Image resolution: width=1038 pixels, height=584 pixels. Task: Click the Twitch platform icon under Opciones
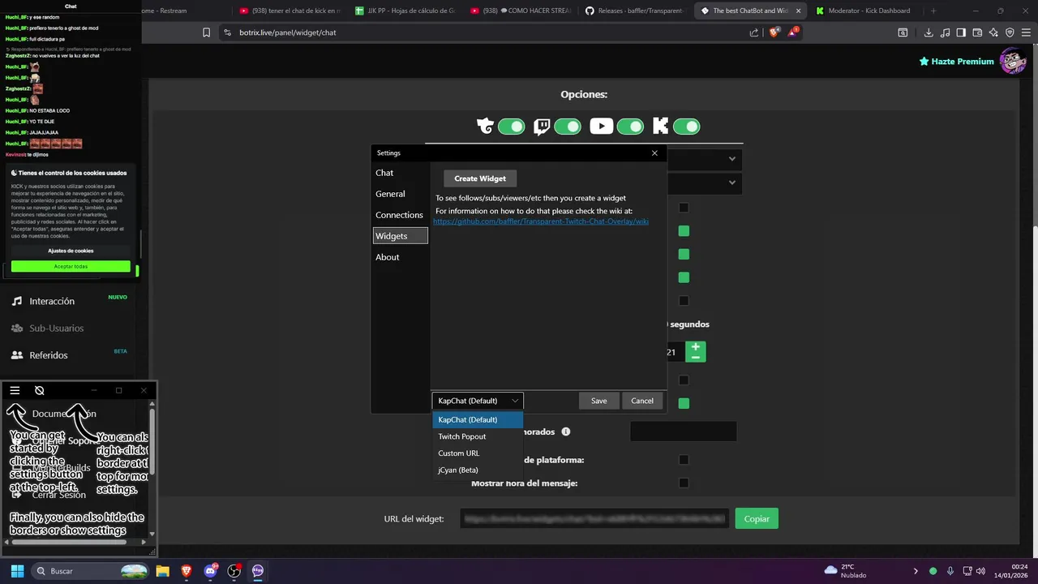tap(542, 127)
